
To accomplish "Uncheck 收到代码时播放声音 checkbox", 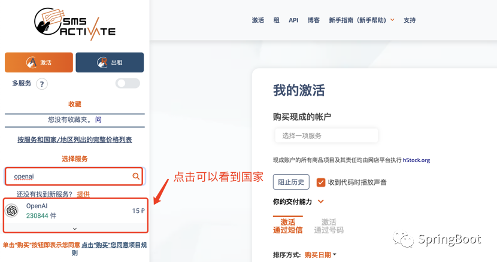I will pyautogui.click(x=321, y=182).
